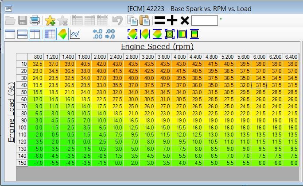The image size is (303, 186).
Task: Show the 2D line graph view
Action: (75, 34)
